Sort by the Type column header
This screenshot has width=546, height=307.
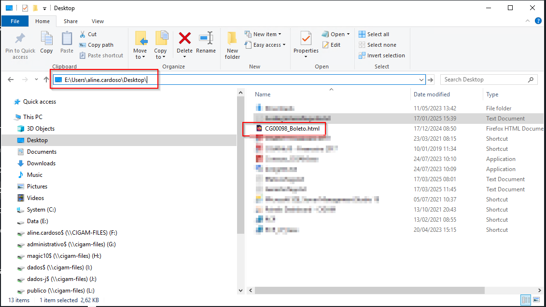[492, 94]
